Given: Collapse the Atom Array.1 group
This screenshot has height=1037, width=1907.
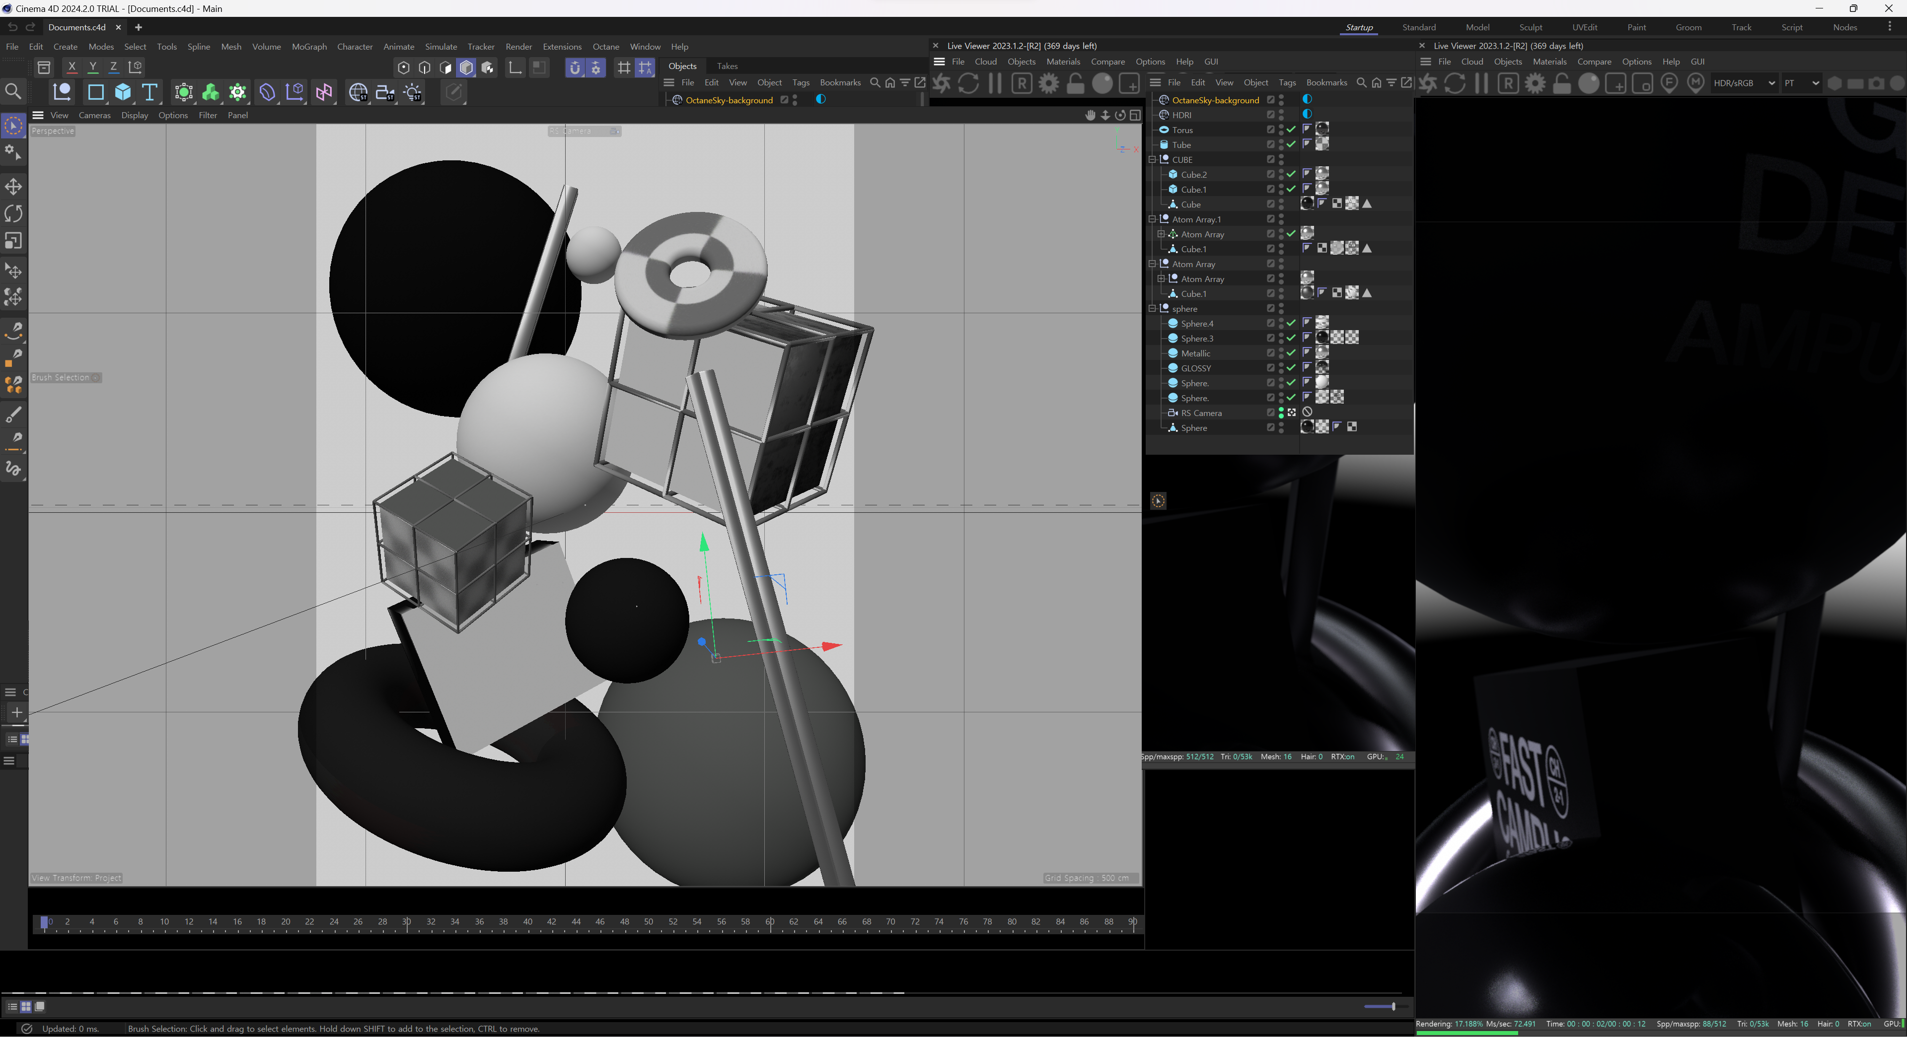Looking at the screenshot, I should point(1153,219).
